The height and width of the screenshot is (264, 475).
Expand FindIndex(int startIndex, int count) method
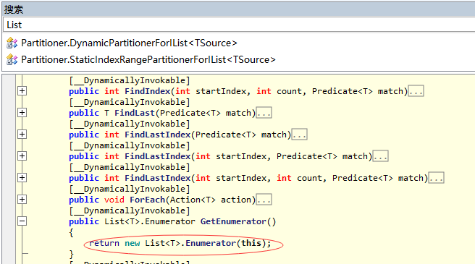tap(22, 91)
